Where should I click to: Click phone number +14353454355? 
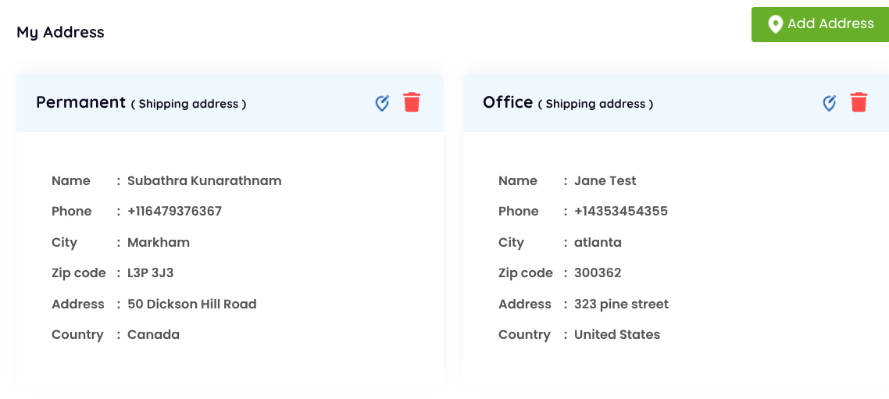pos(620,211)
